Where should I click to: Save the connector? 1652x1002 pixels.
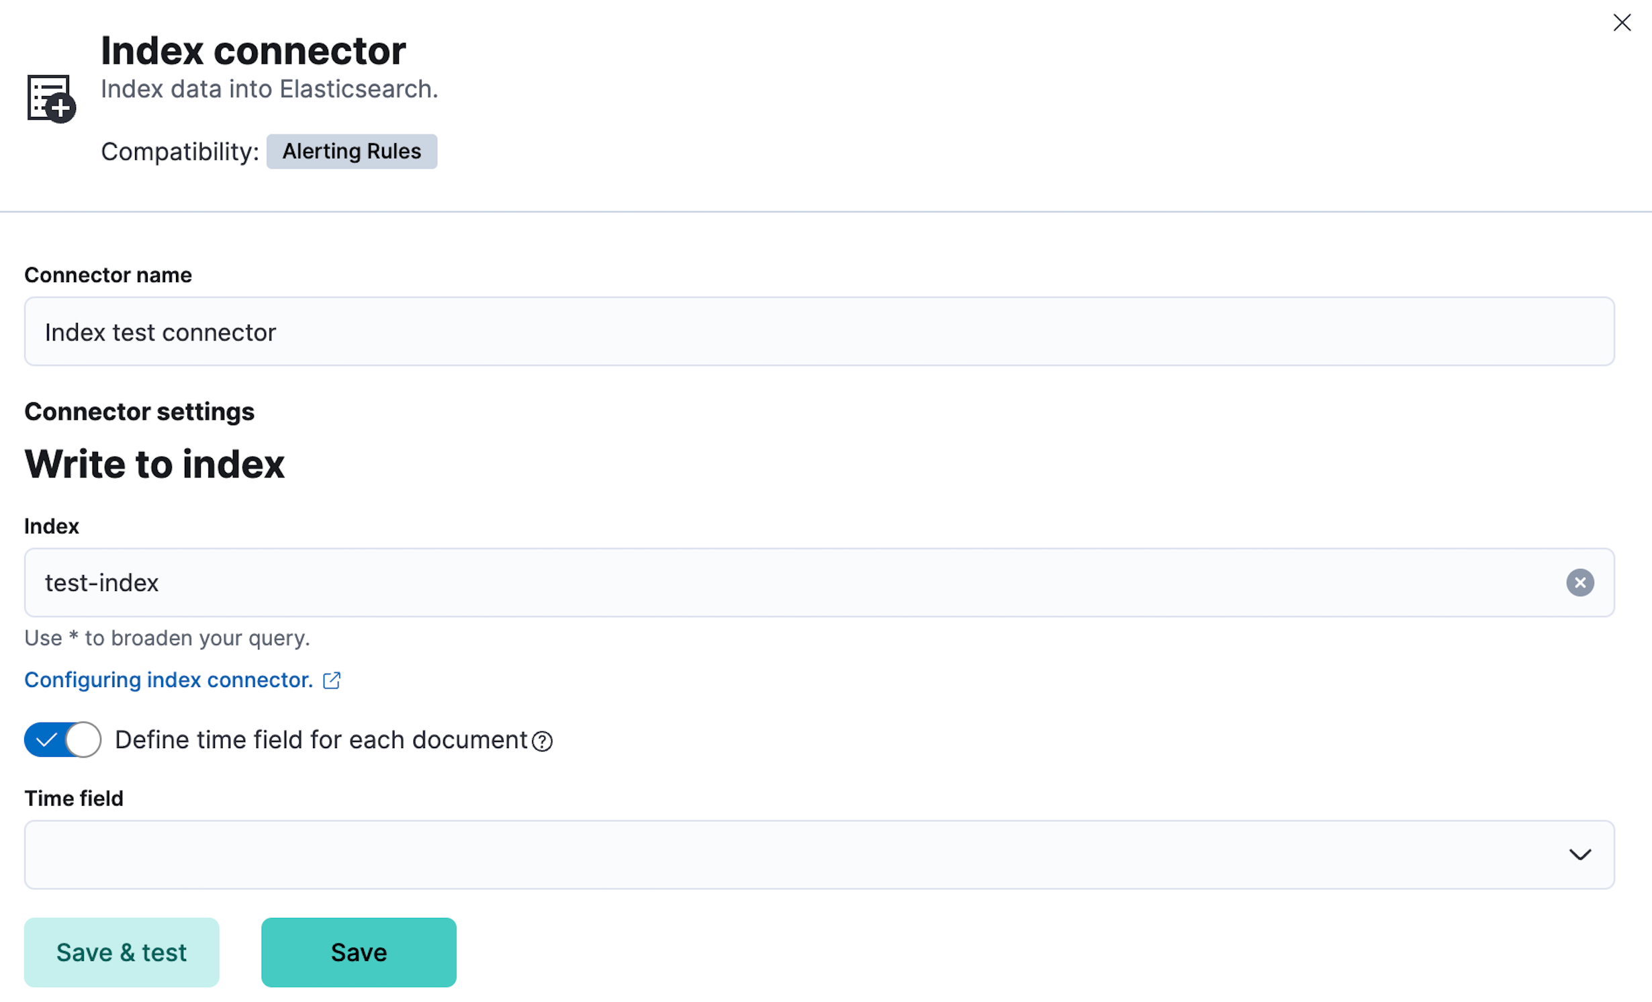pyautogui.click(x=359, y=952)
